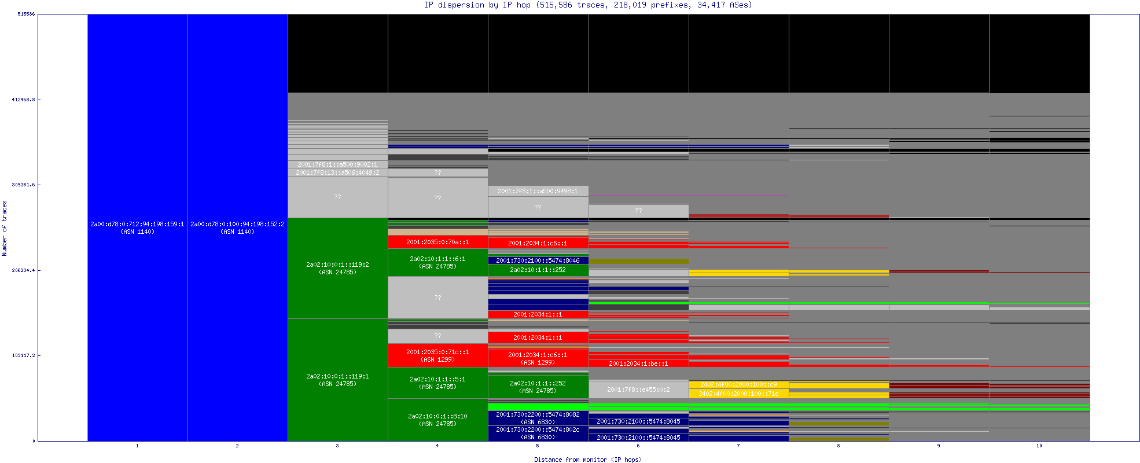This screenshot has width=1140, height=463.
Task: Click the yellow block 2402:4f00:2000:100::c9
Action: tap(739, 384)
